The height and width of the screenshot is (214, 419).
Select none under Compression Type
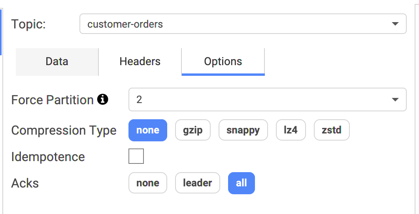coord(148,130)
